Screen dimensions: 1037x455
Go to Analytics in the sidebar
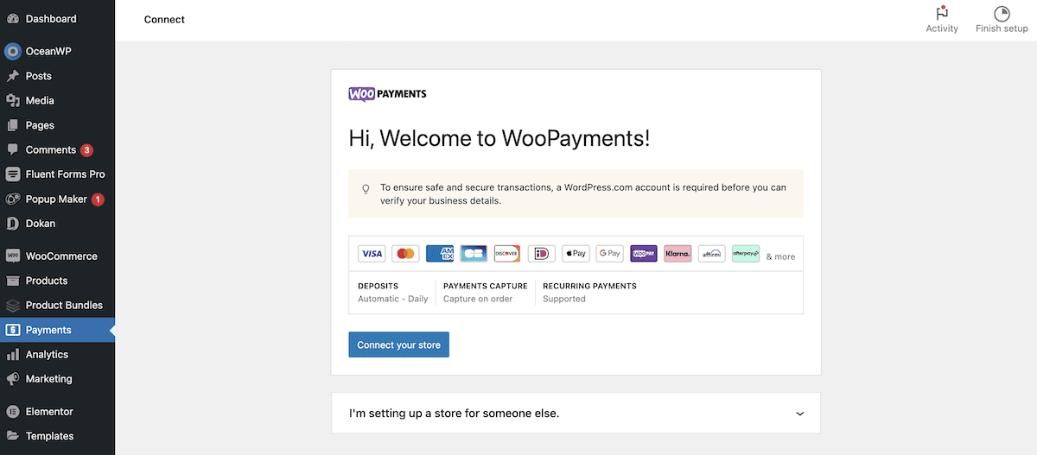tap(47, 355)
